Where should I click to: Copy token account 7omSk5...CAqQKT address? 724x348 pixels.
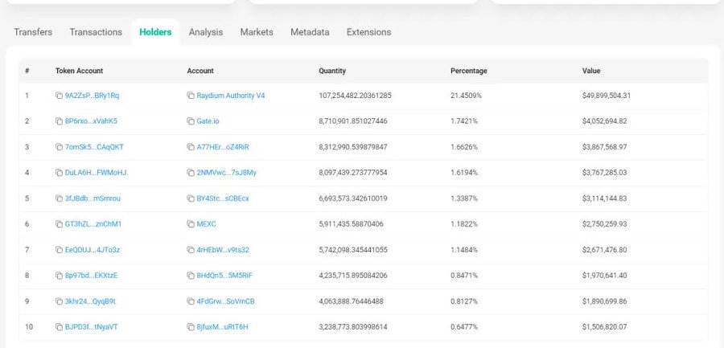(59, 147)
